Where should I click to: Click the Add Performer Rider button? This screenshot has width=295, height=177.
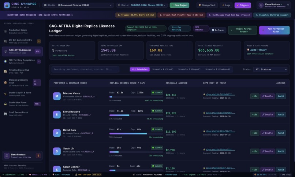(274, 30)
